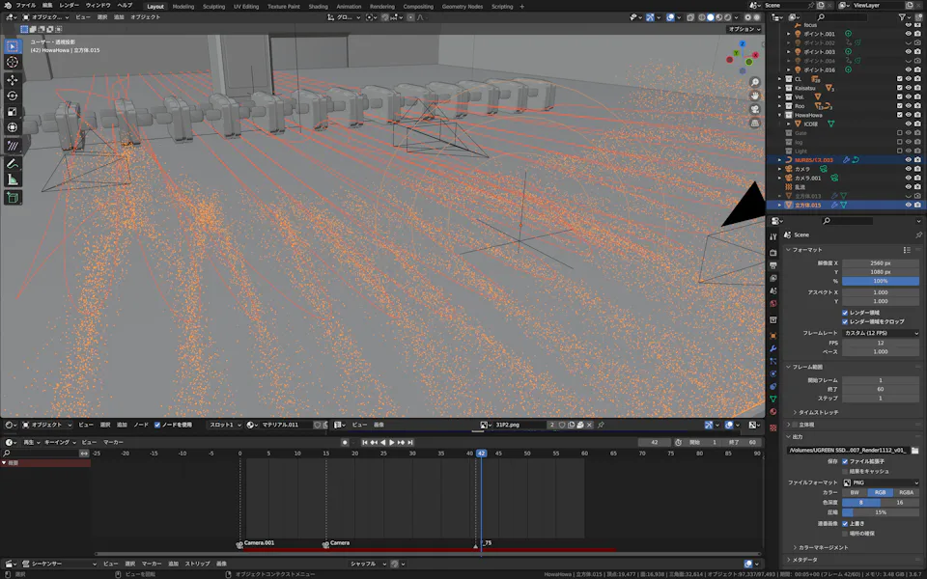Activate the 3D Cursor tool
The image size is (927, 579).
(13, 62)
